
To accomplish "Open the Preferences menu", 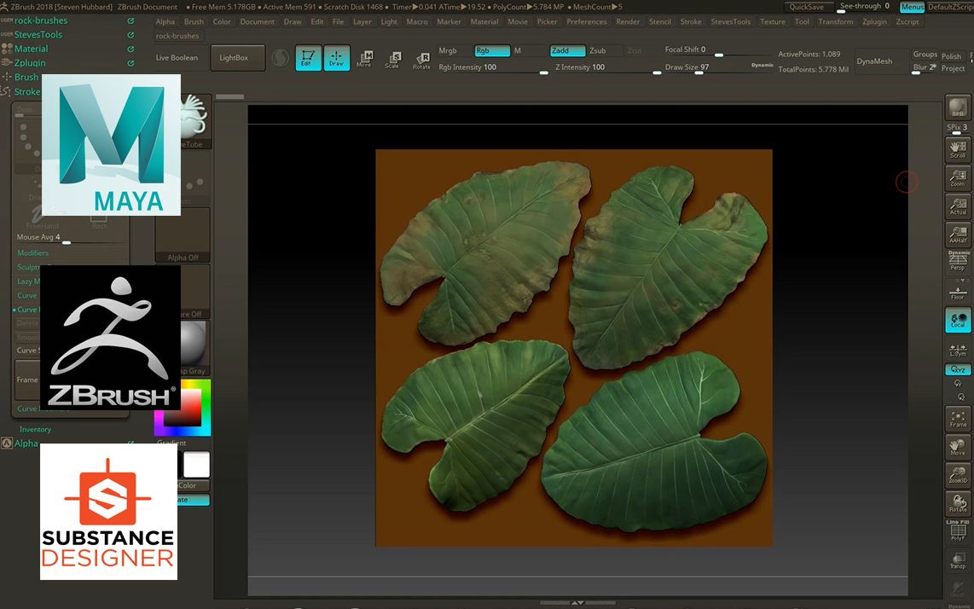I will click(587, 21).
